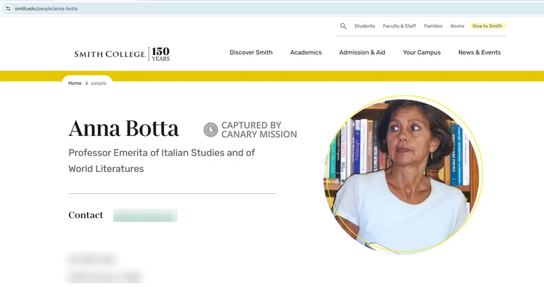The image size is (544, 287).
Task: Open the Your Campus menu
Action: pyautogui.click(x=422, y=52)
